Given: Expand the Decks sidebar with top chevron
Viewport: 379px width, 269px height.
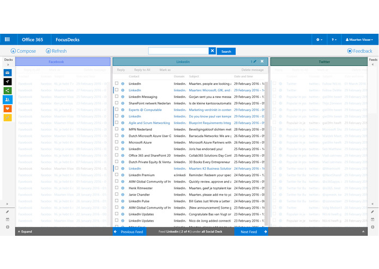Looking at the screenshot, I should [x=8, y=65].
